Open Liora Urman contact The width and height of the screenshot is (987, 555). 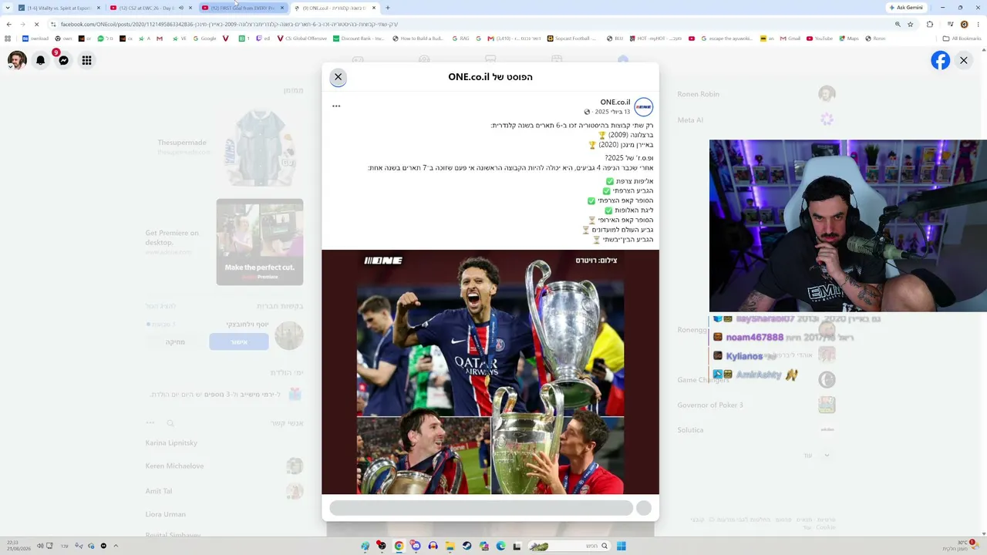point(166,514)
